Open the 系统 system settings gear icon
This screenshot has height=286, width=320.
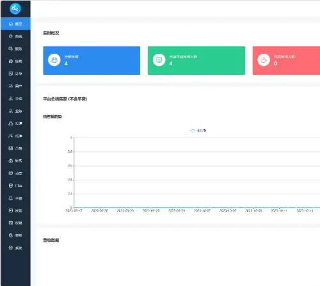coord(11,248)
